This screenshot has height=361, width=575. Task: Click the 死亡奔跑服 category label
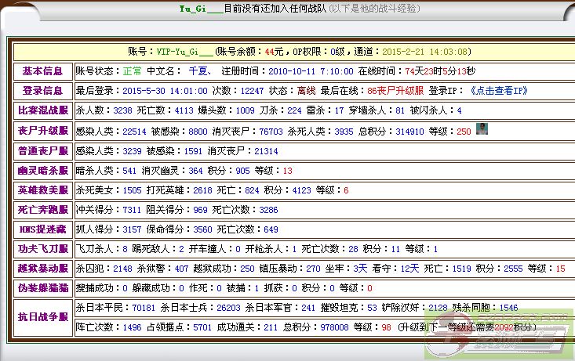42,210
